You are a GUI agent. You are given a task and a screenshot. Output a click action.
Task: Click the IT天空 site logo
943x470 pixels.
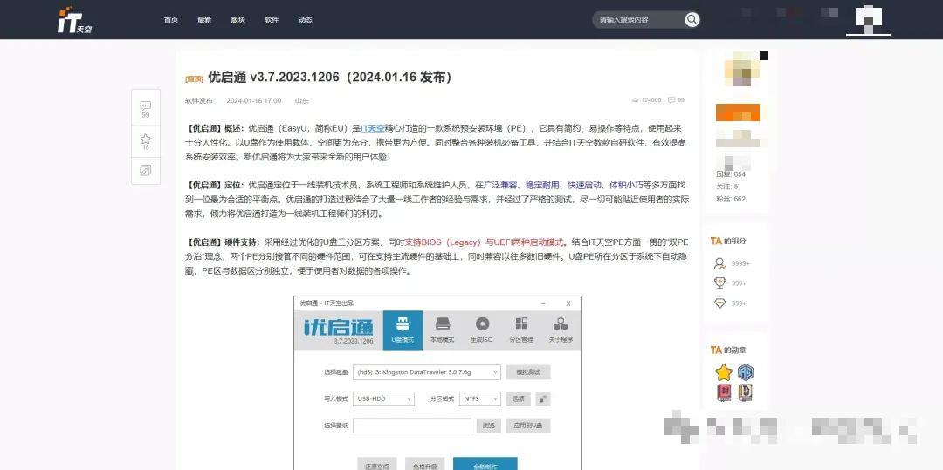tap(74, 20)
